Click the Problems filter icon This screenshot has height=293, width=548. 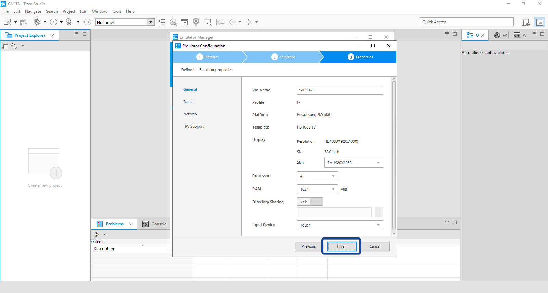96,234
